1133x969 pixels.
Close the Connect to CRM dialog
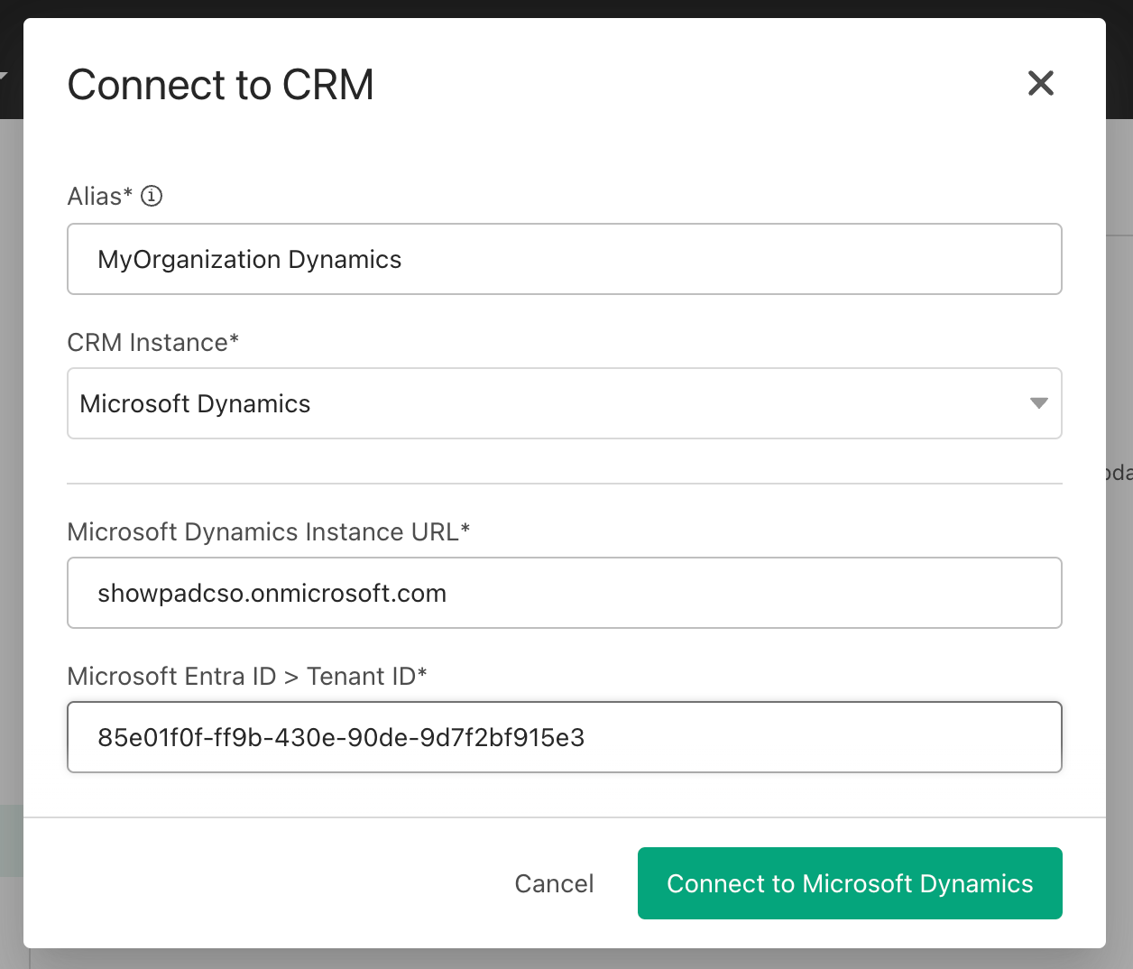click(1040, 83)
